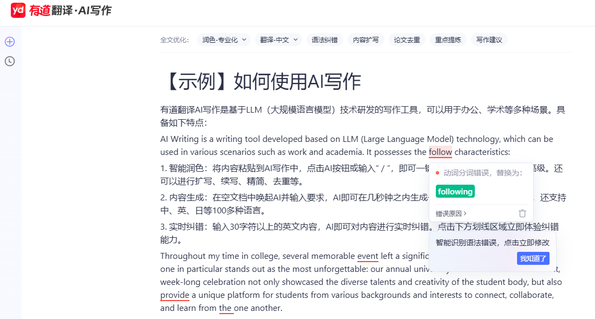This screenshot has height=319, width=595.
Task: Create a new document with the plus icon
Action: coord(10,42)
